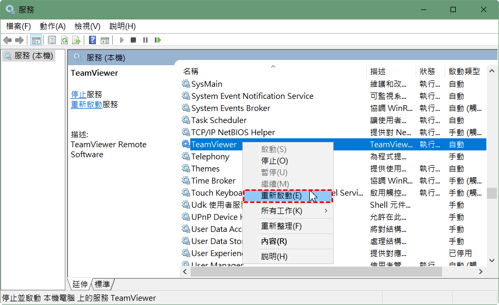This screenshot has height=305, width=499.
Task: Click the Services window title icon
Action: click(x=10, y=9)
